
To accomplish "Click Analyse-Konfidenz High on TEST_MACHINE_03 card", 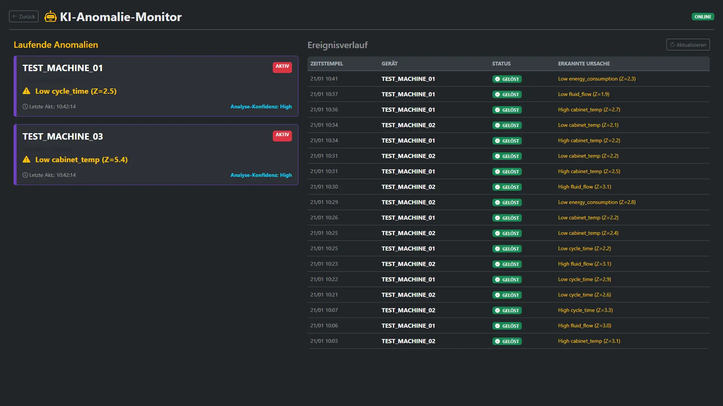I will pos(261,175).
